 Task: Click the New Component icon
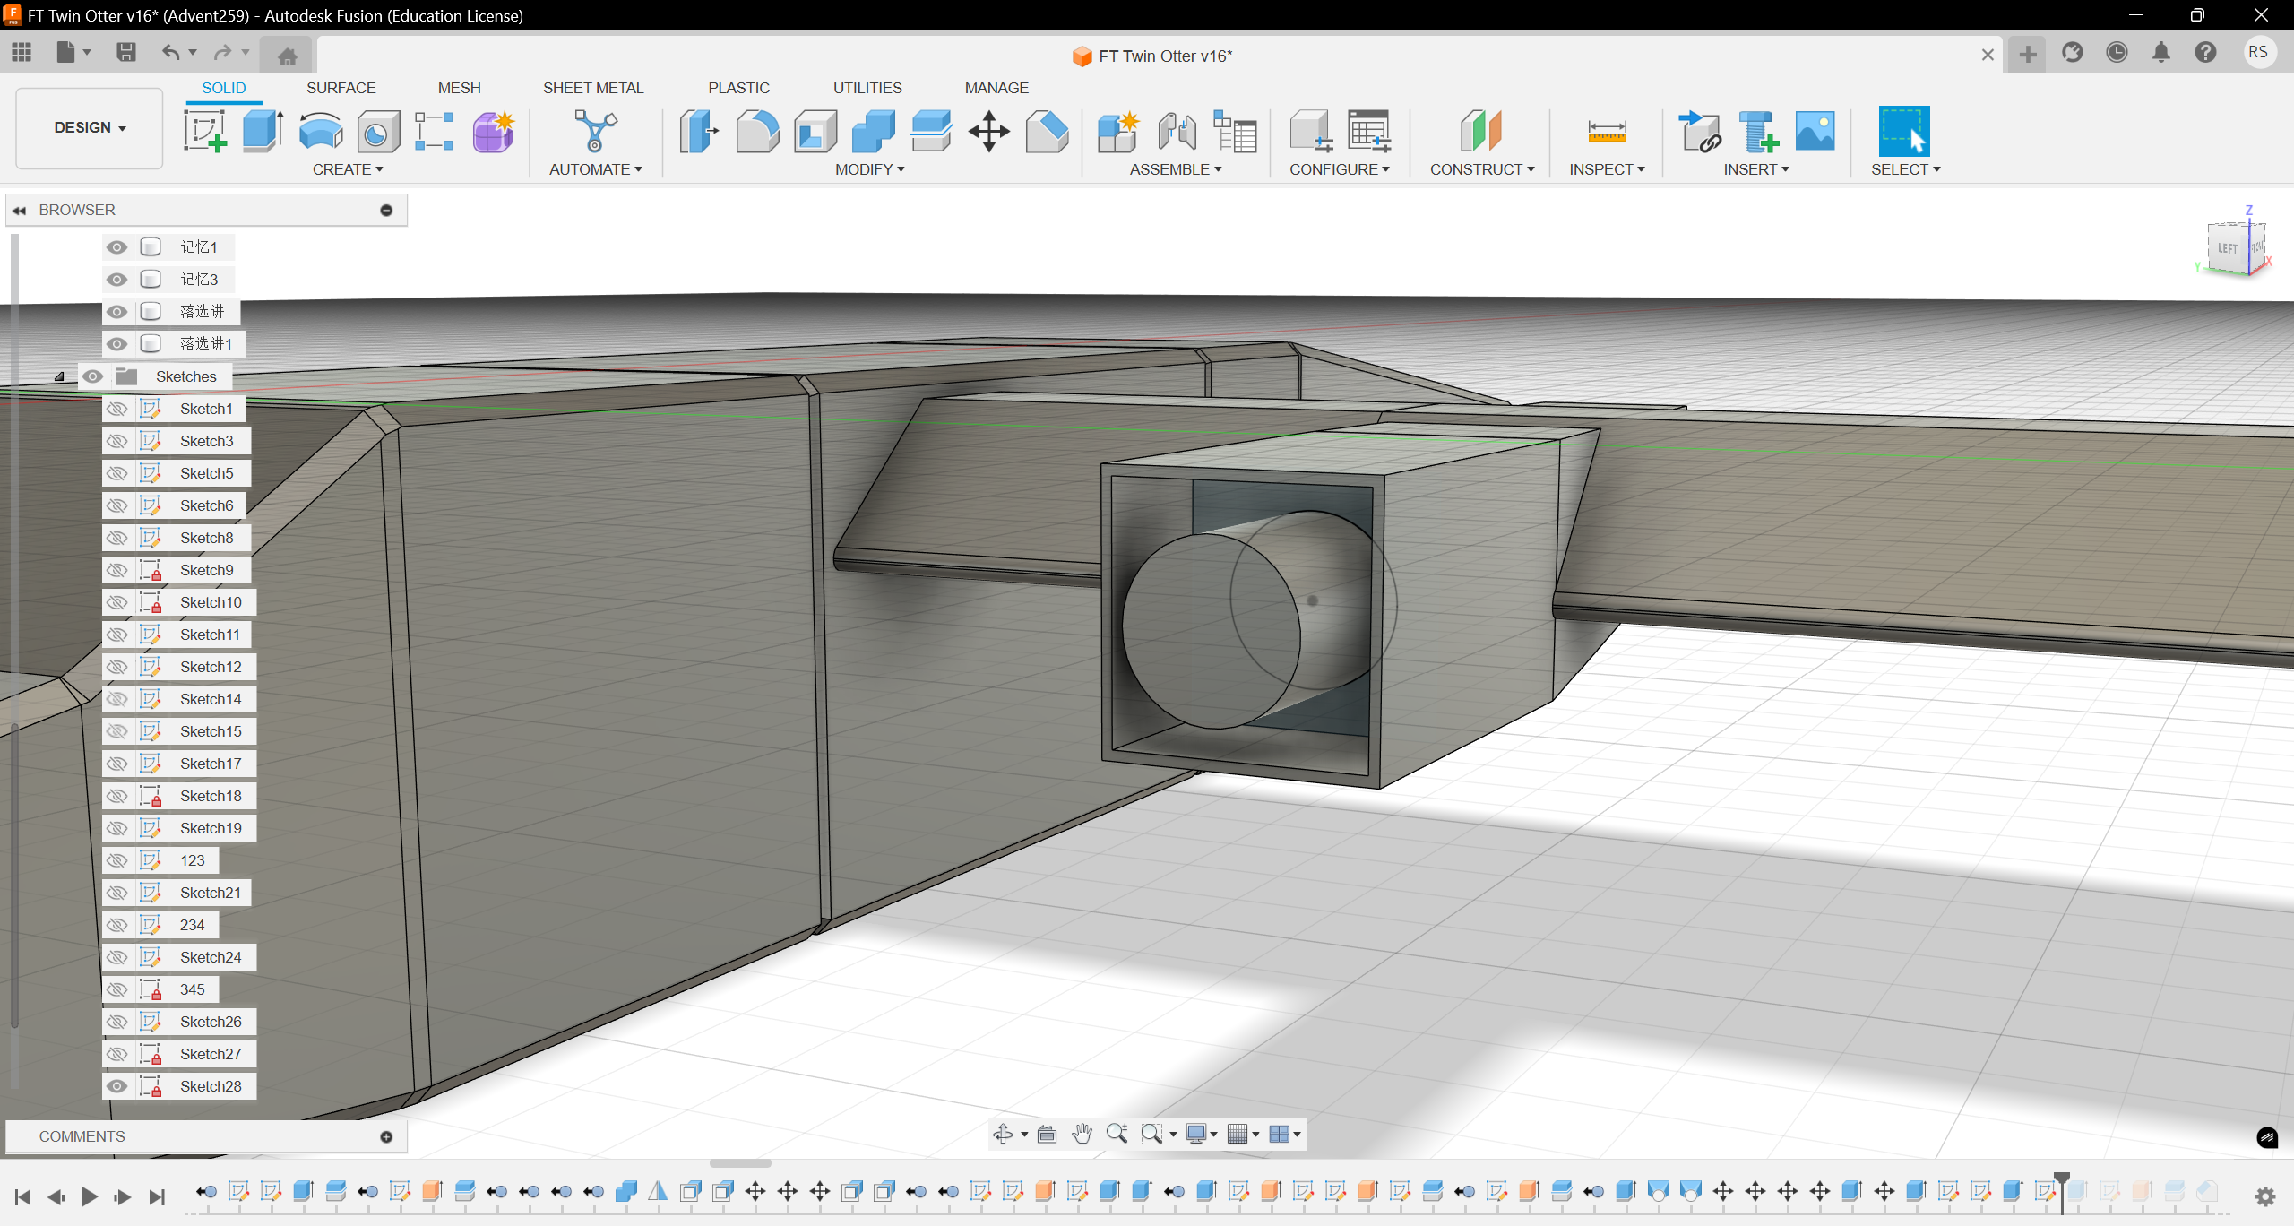(1117, 131)
